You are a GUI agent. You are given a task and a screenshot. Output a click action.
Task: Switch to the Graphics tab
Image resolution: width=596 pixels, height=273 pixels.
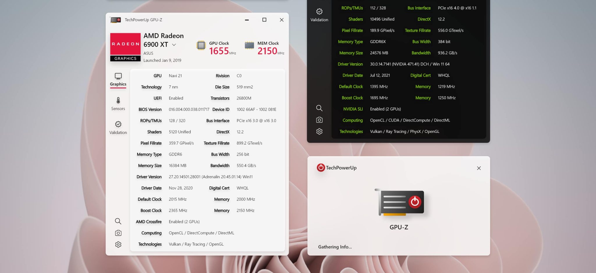click(x=118, y=79)
